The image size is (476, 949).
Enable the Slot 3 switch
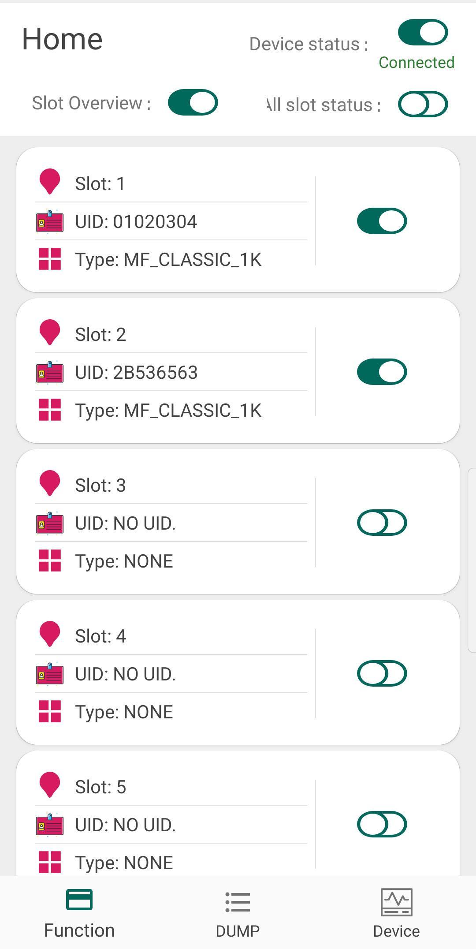(382, 523)
